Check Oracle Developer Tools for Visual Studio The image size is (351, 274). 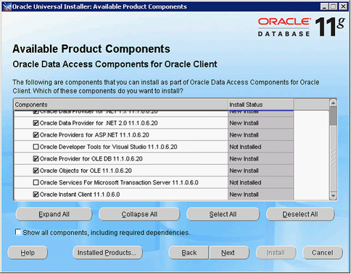36,147
